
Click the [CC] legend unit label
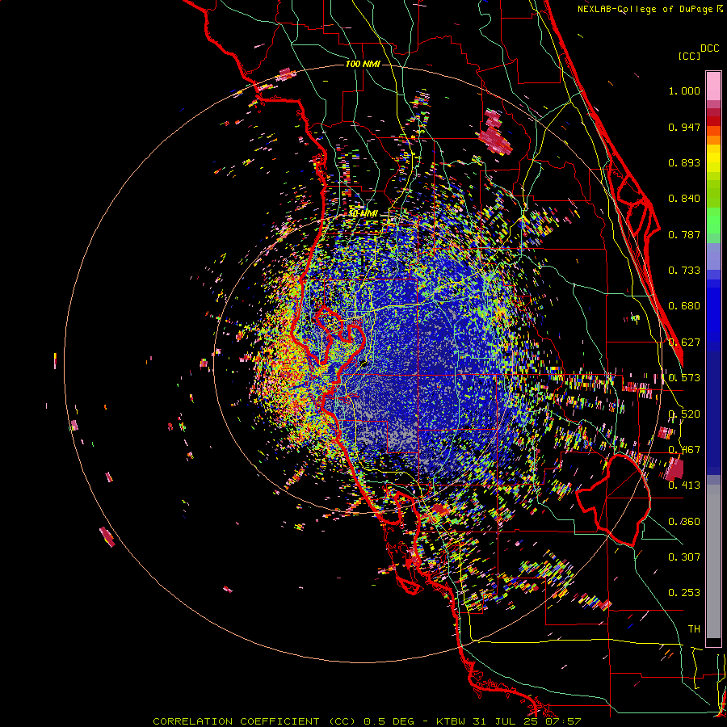tap(689, 56)
